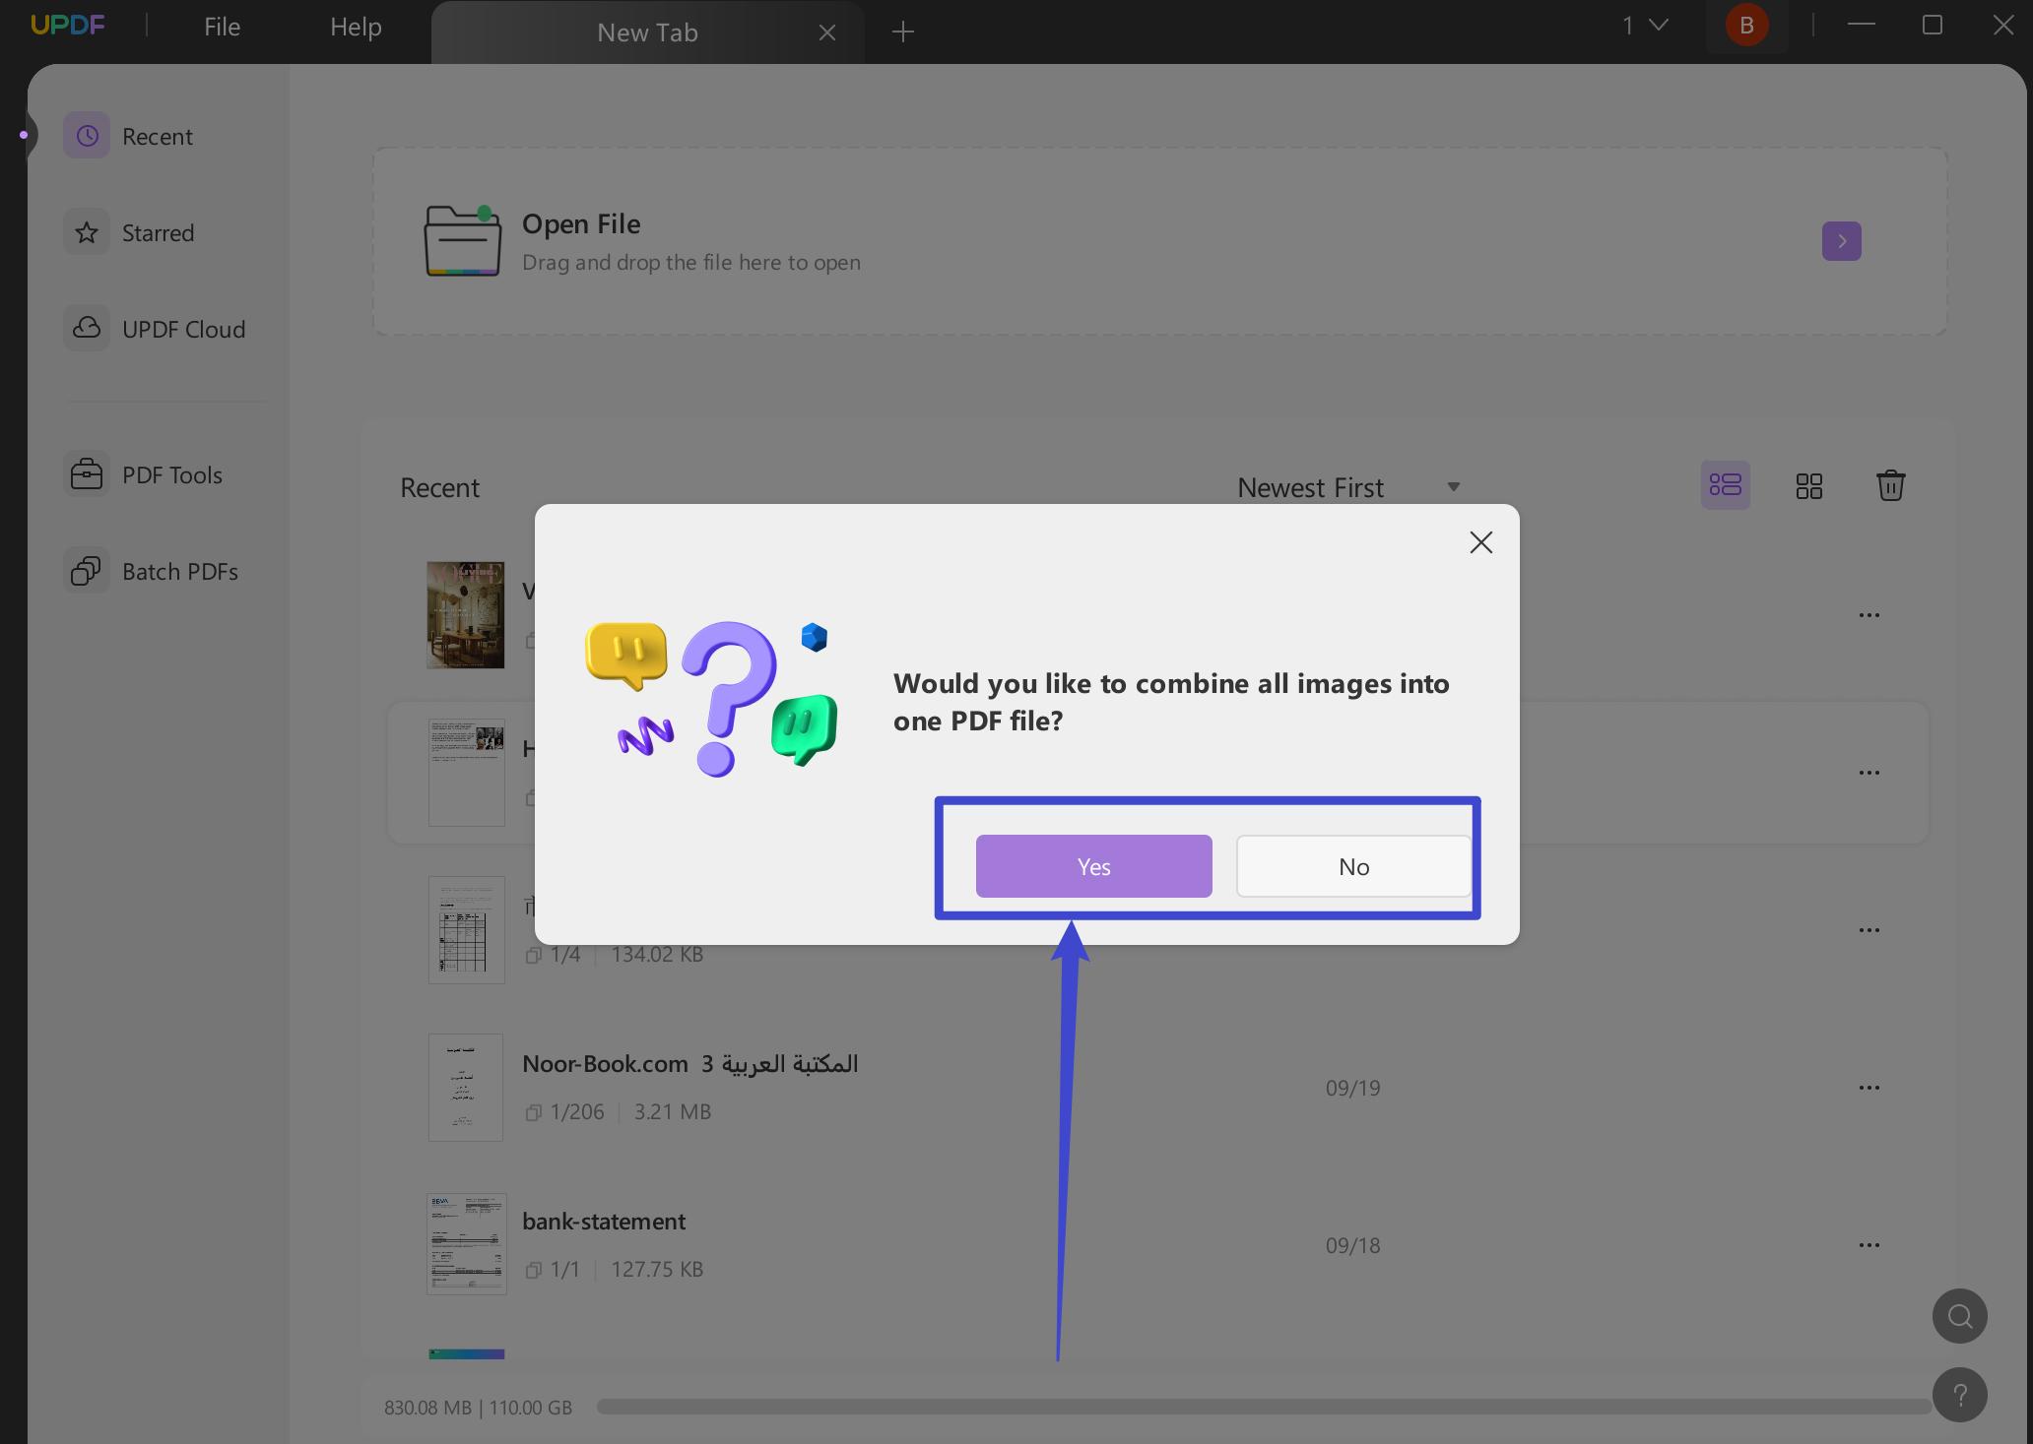Screen dimensions: 2033x1444
Task: Close the combine images dialog
Action: (1481, 542)
